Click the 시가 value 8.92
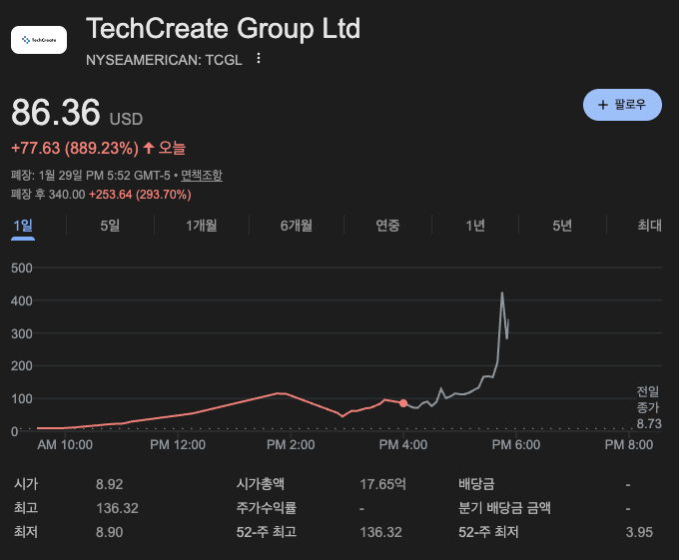679x560 pixels. [110, 484]
